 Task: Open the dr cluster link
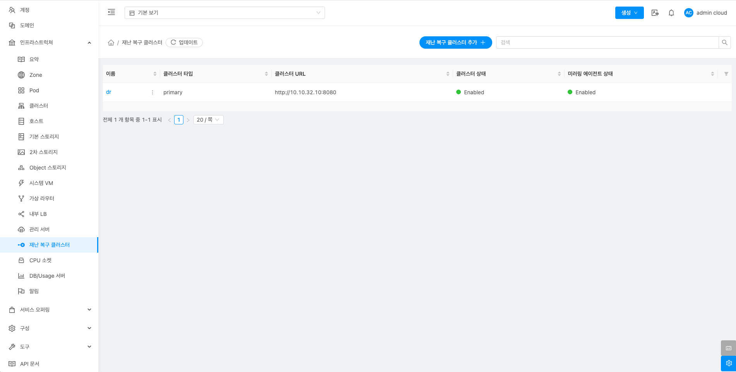109,92
